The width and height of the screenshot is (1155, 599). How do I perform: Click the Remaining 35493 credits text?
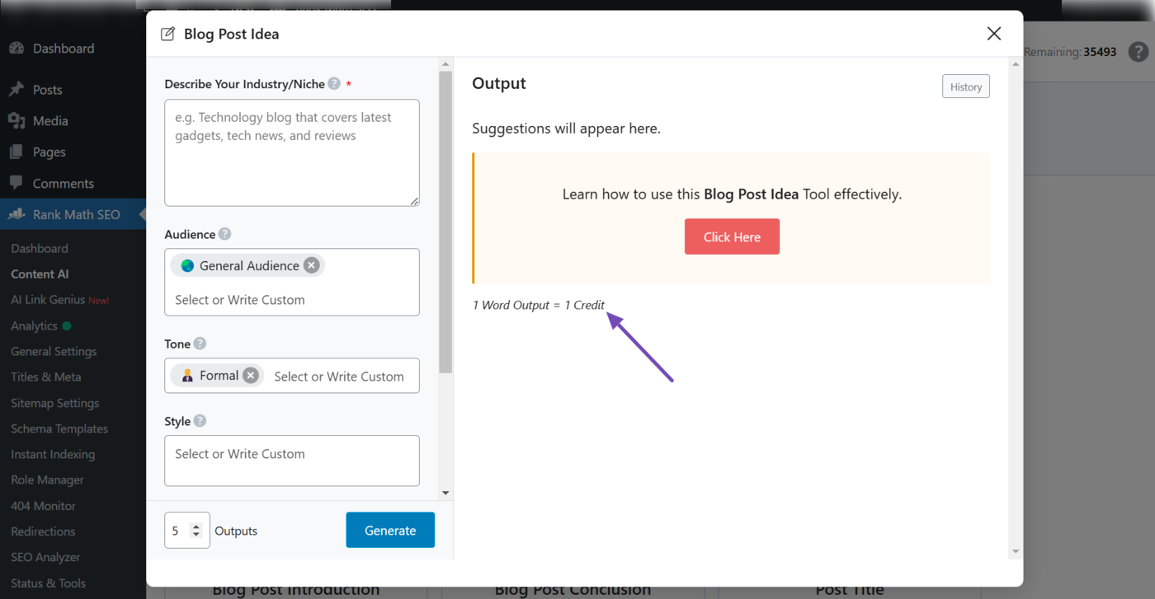click(x=1070, y=51)
